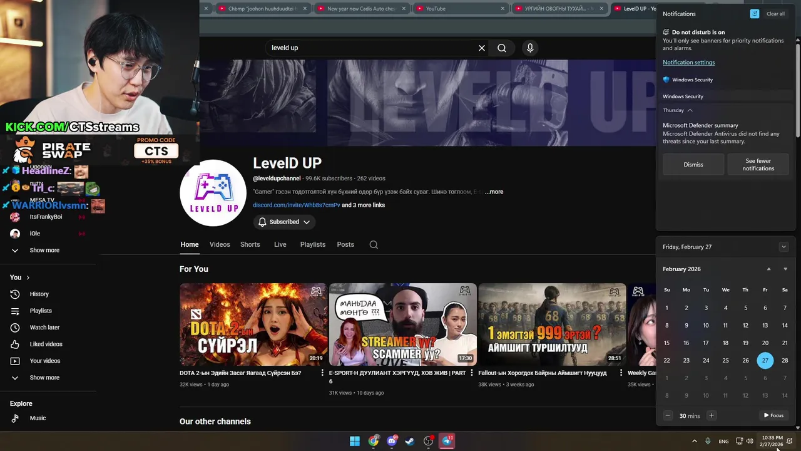Open Telegram from the taskbar
The width and height of the screenshot is (801, 451).
pyautogui.click(x=447, y=441)
